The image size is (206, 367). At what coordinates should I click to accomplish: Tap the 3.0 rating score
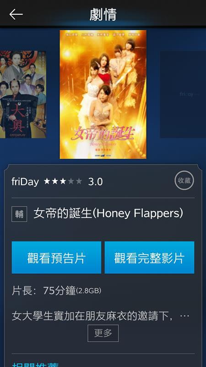coord(95,182)
